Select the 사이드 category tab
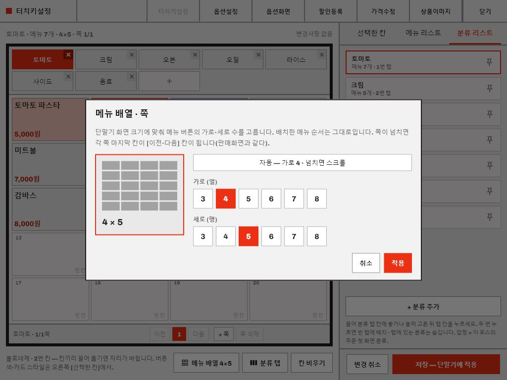The width and height of the screenshot is (507, 380). coord(43,81)
